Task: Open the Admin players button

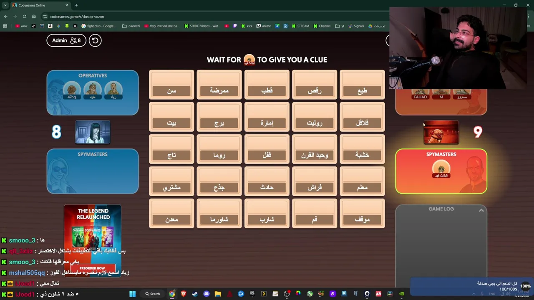Action: (x=66, y=40)
